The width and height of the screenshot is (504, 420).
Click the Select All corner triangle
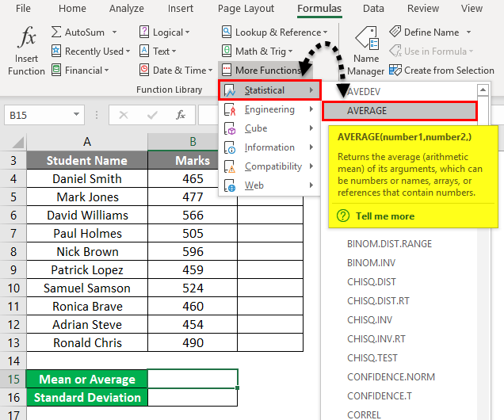(x=18, y=142)
